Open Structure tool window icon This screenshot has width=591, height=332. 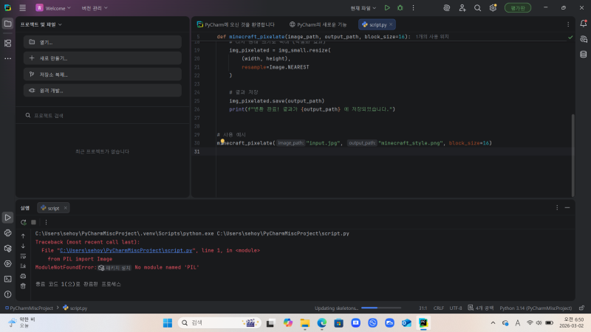tap(7, 44)
